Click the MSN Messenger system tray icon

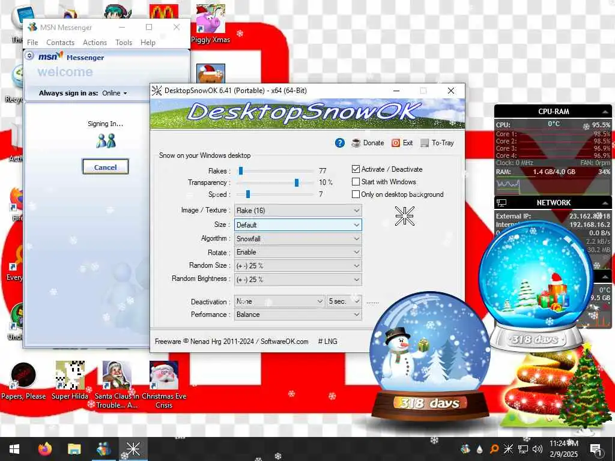(465, 449)
